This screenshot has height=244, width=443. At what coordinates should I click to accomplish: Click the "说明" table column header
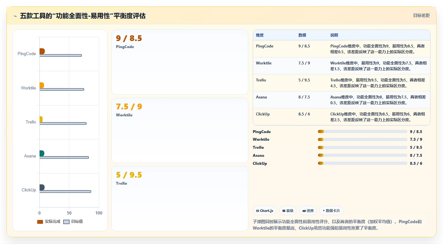coord(334,35)
